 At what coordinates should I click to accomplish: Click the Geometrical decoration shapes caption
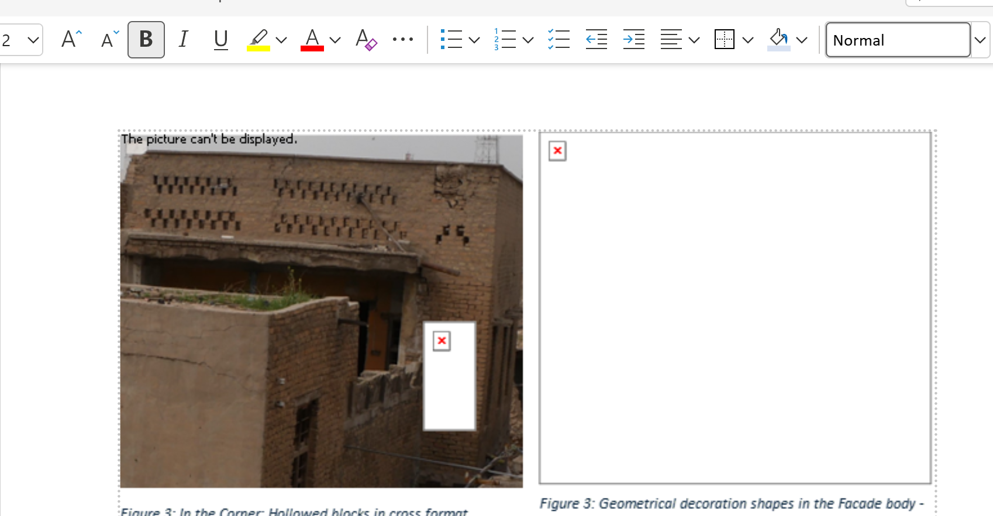[732, 504]
